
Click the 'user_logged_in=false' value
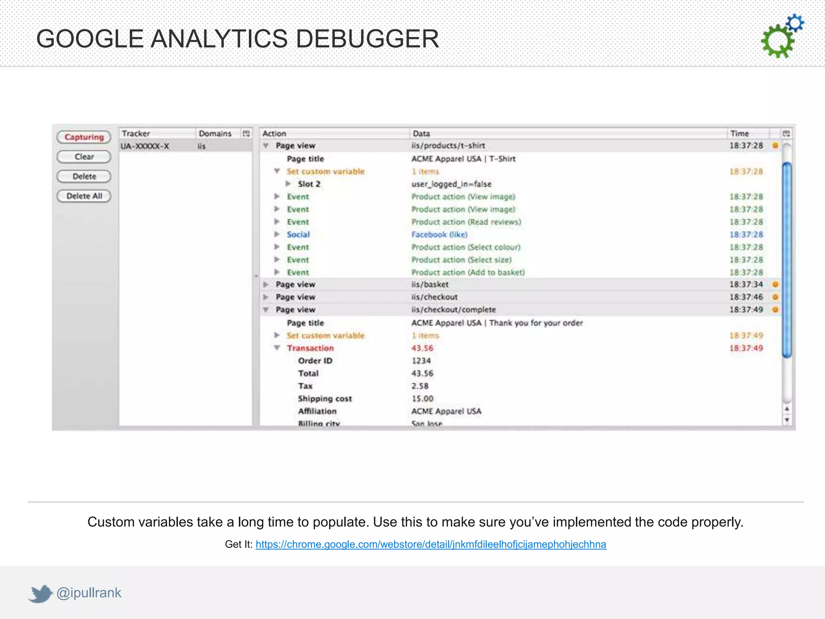(451, 184)
